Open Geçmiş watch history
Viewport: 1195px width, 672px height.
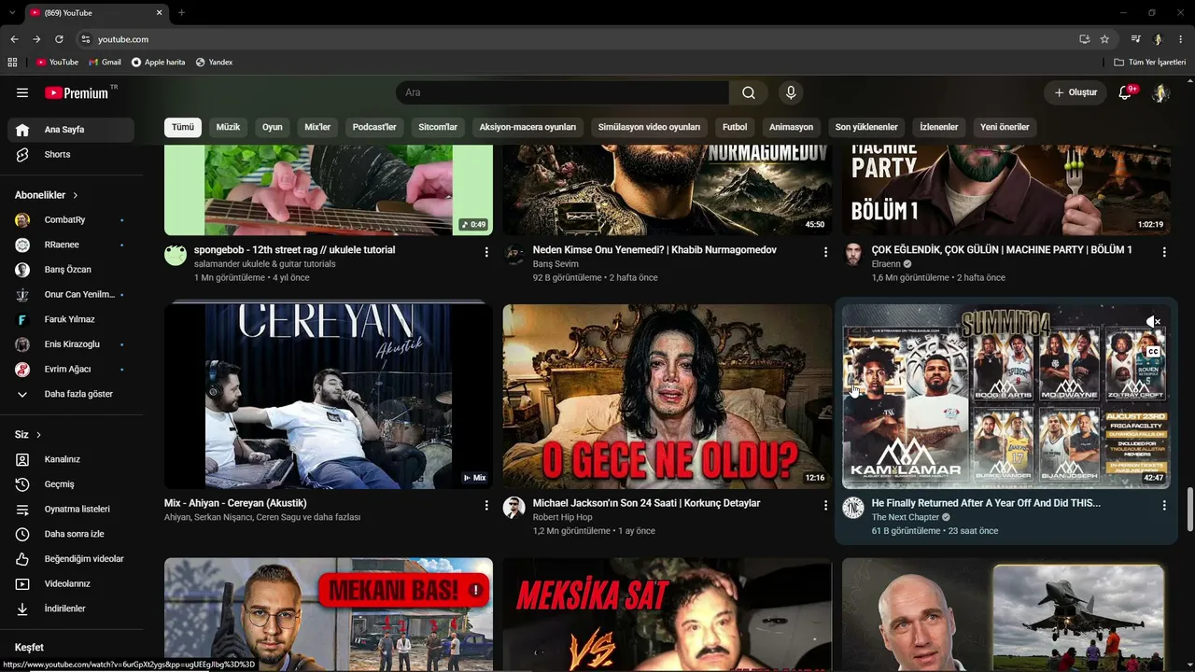point(71,484)
